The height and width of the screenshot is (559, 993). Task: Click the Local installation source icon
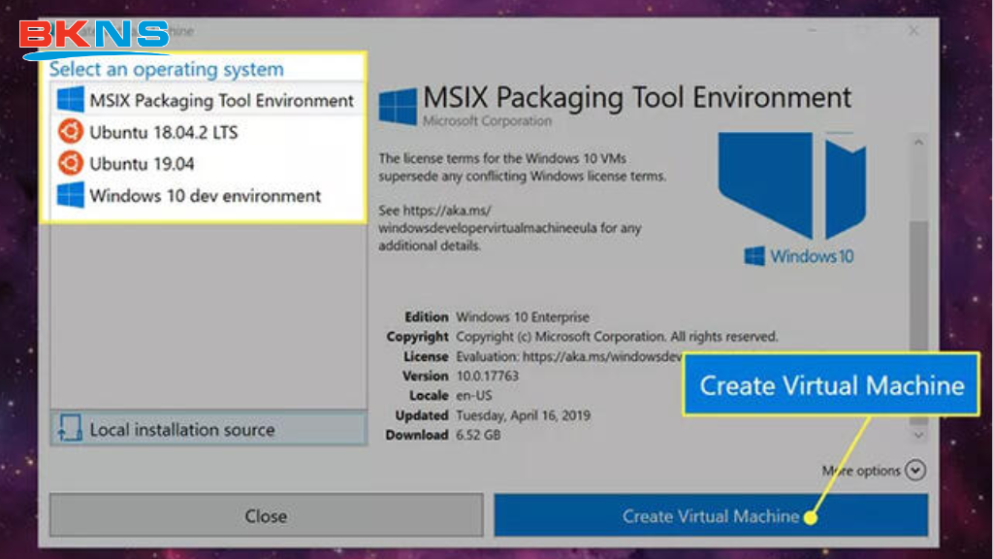click(x=70, y=429)
